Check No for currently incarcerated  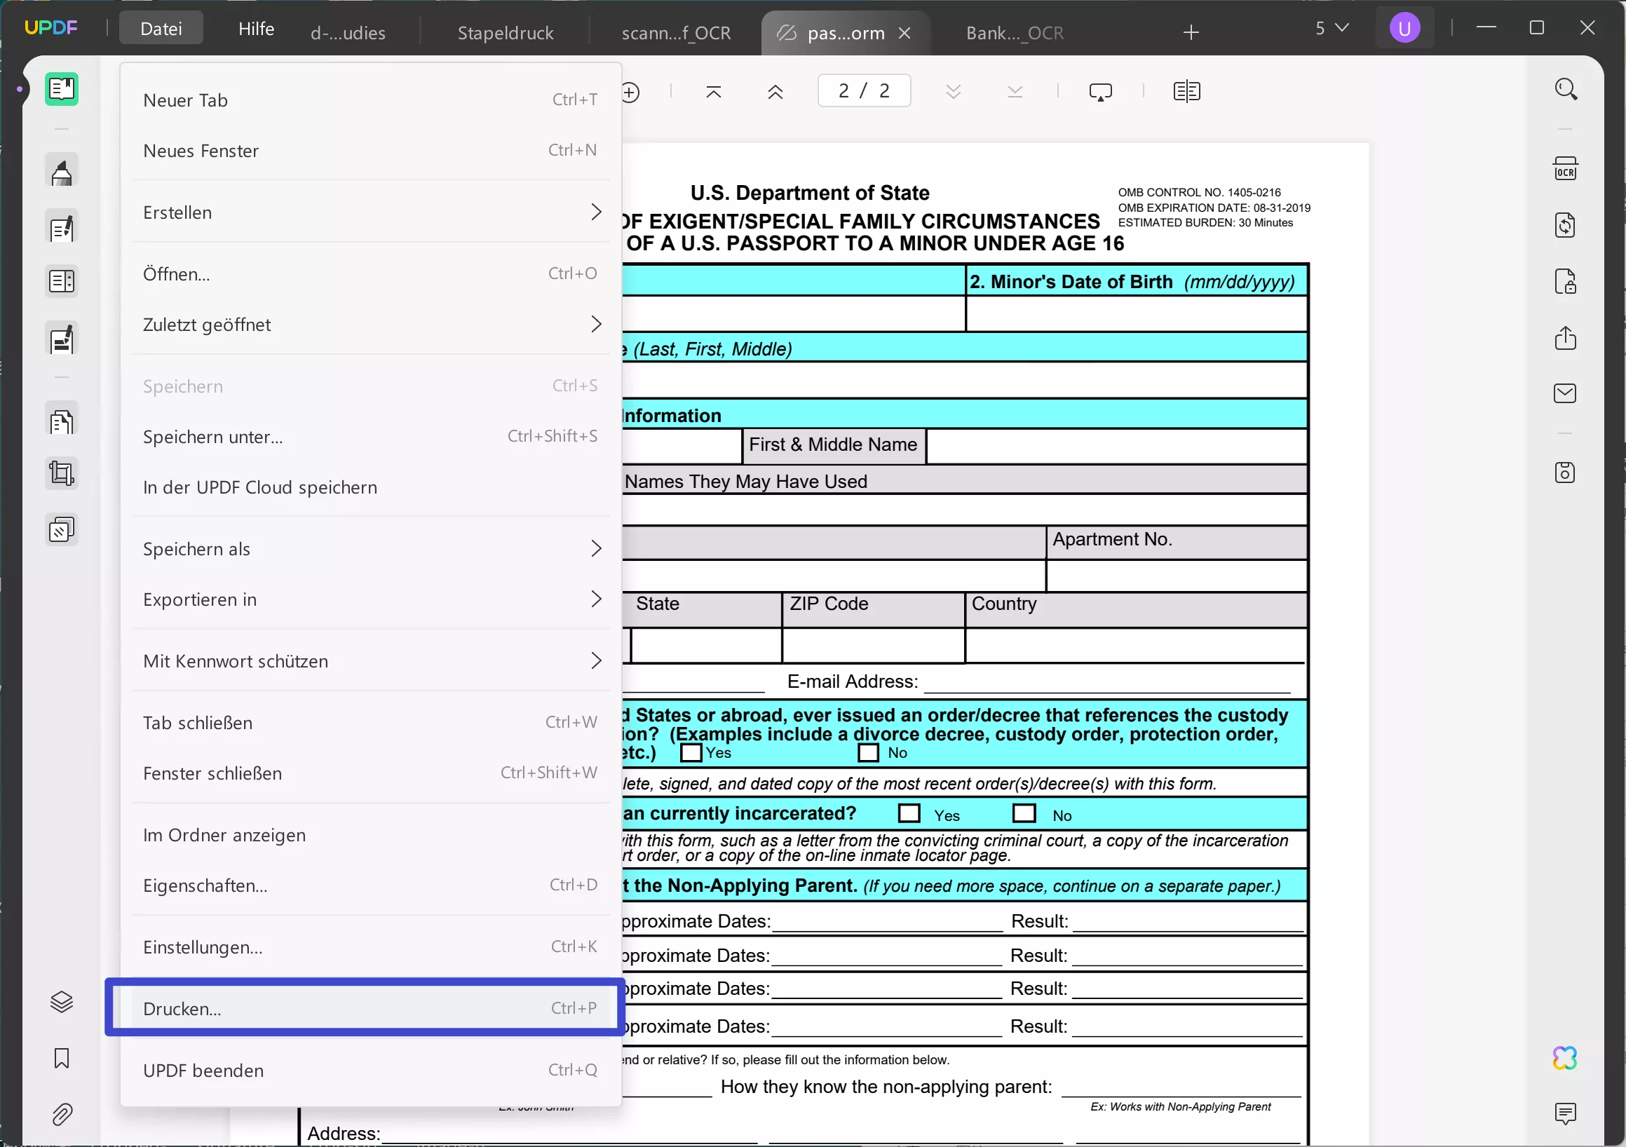(x=1024, y=813)
